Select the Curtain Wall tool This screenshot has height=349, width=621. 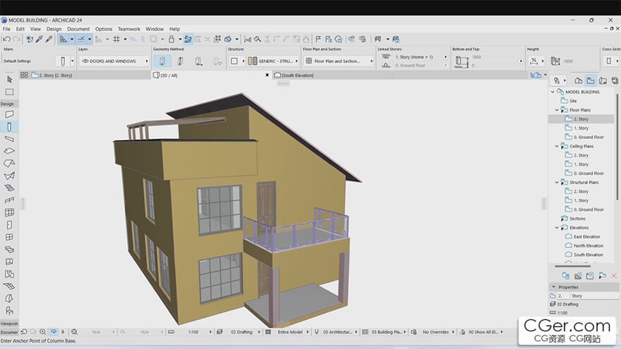[9, 212]
